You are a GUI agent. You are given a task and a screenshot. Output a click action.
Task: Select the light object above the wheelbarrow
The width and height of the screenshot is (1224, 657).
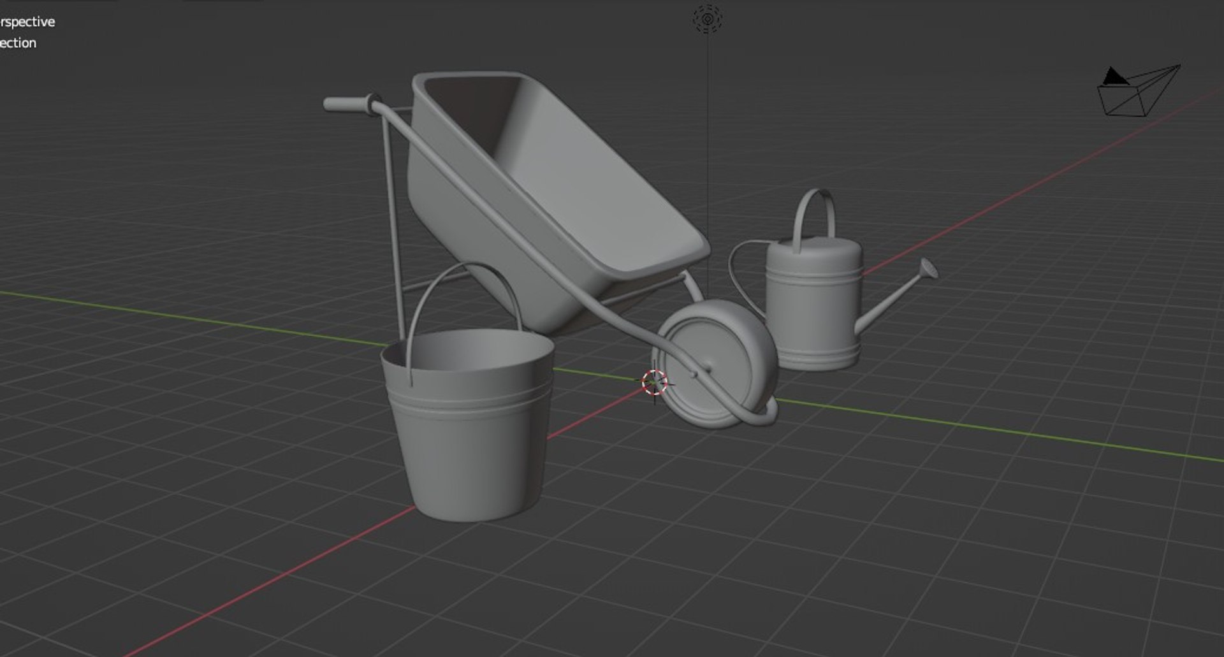point(707,19)
